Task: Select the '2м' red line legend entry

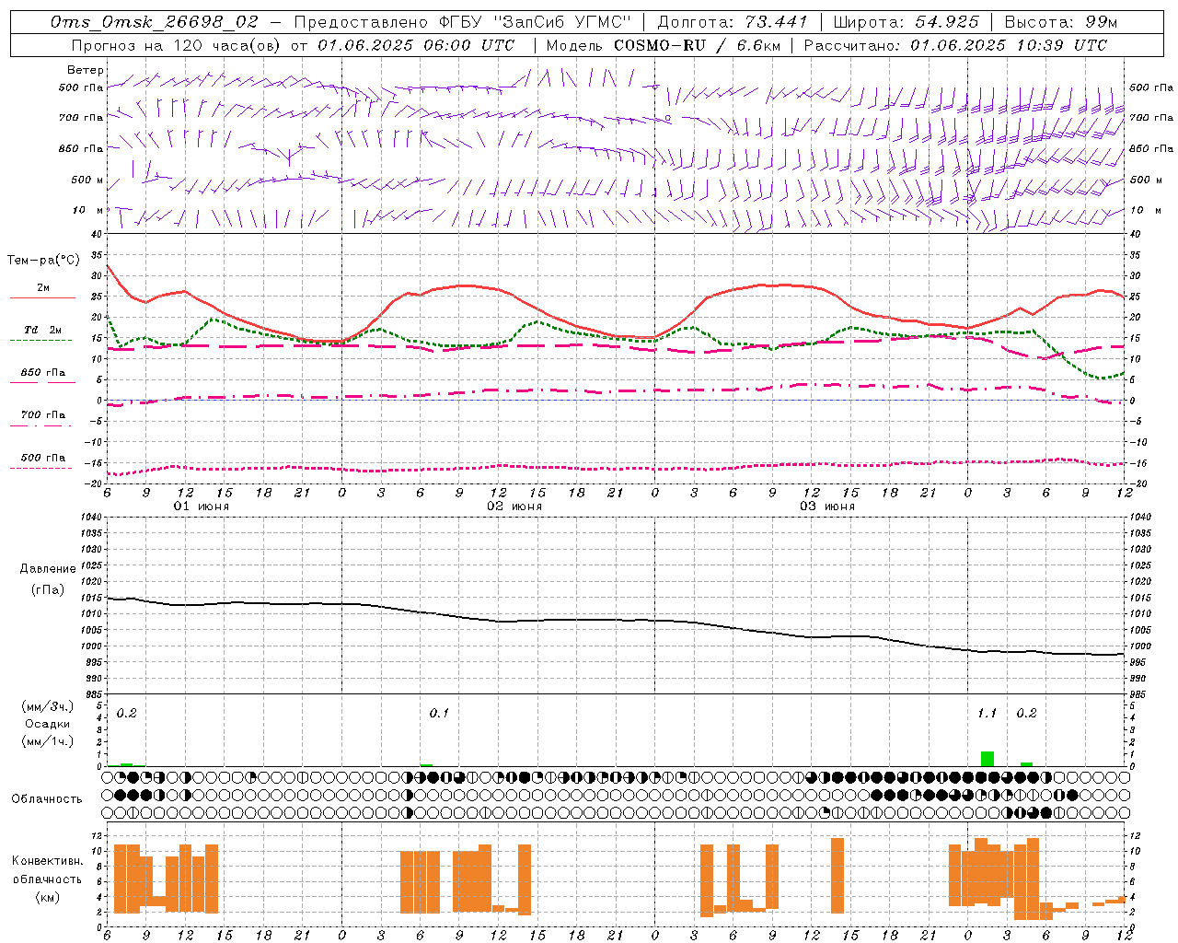Action: (43, 287)
